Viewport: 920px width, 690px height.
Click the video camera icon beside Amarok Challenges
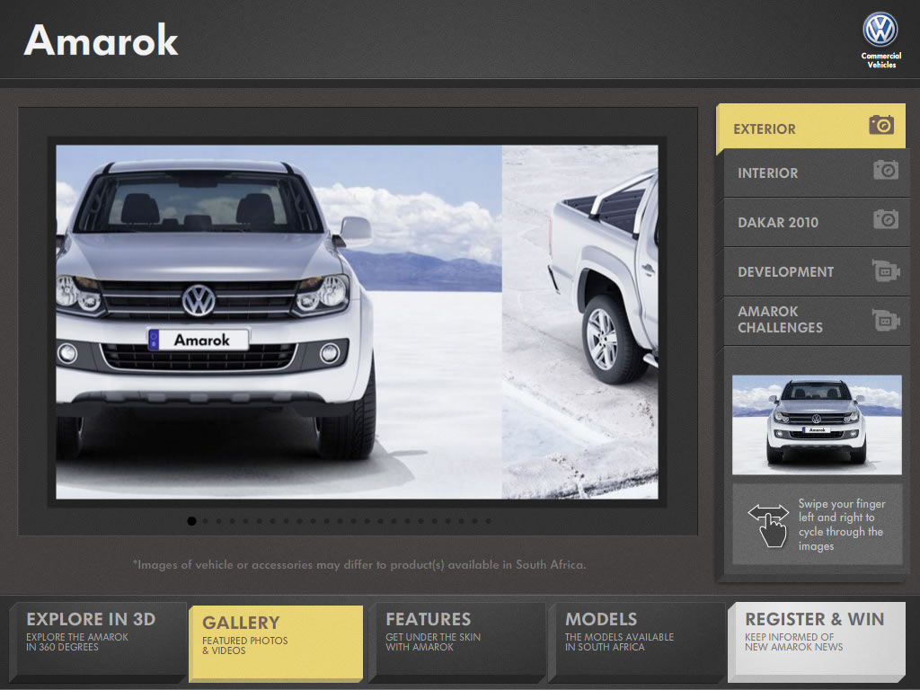click(x=885, y=320)
